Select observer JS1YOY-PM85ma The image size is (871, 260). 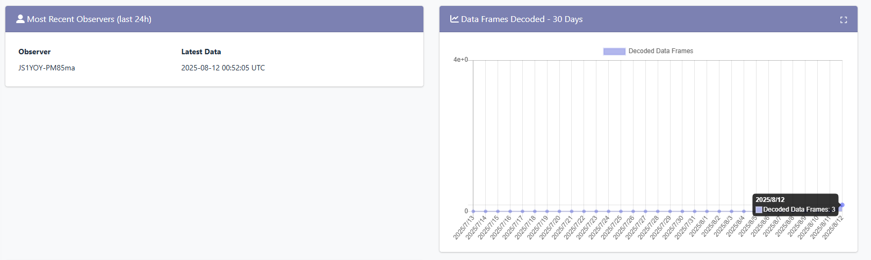pos(47,68)
